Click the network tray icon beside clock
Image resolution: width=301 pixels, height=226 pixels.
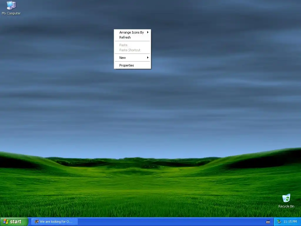(x=279, y=222)
